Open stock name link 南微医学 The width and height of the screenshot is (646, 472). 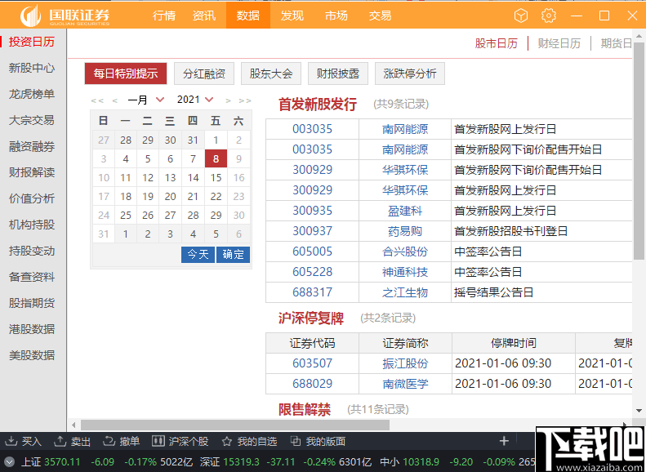(405, 384)
